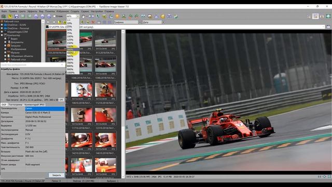
Task: Click the rotate right green arrow icon
Action: (137, 16)
